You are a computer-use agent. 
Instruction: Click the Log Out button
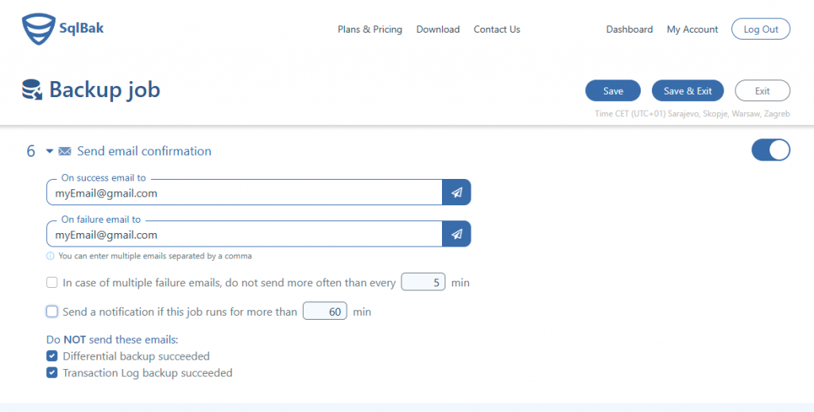(x=761, y=29)
